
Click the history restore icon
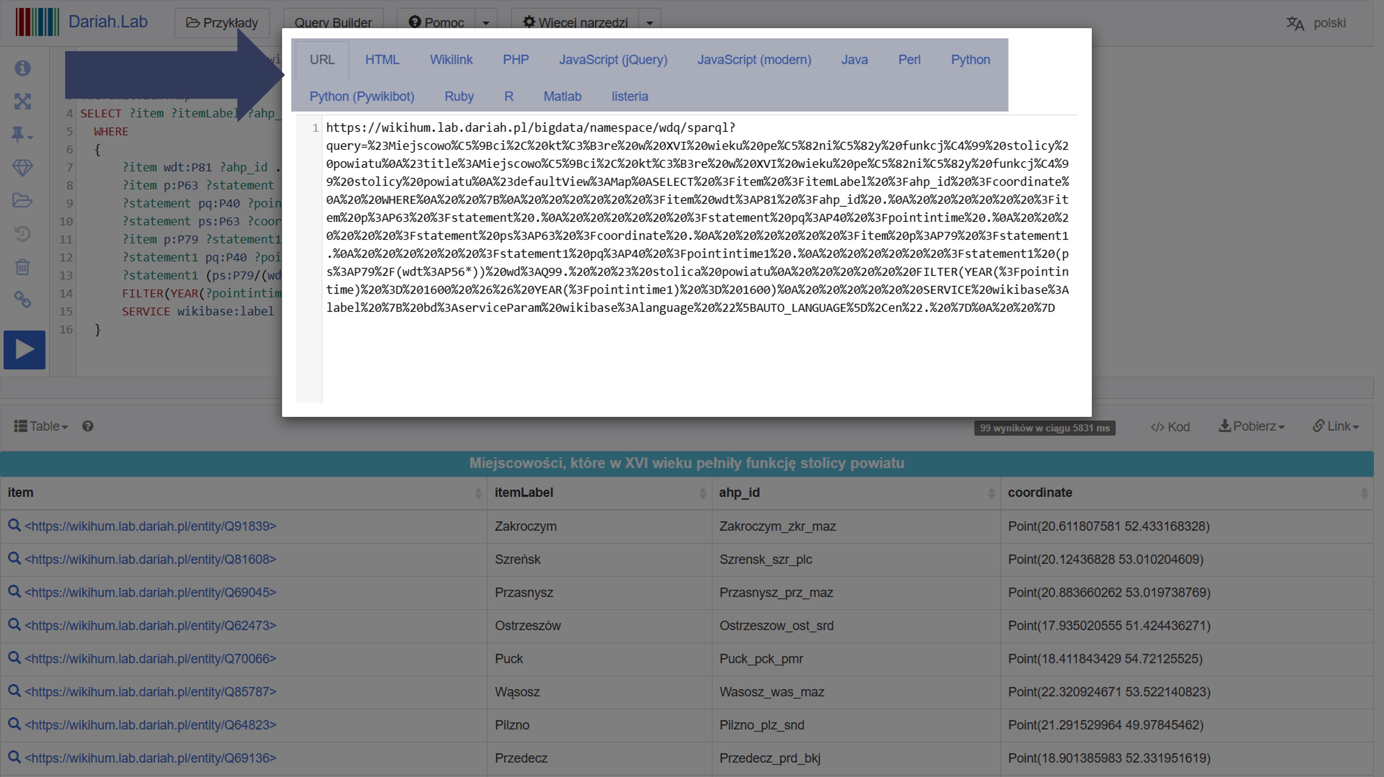point(23,234)
